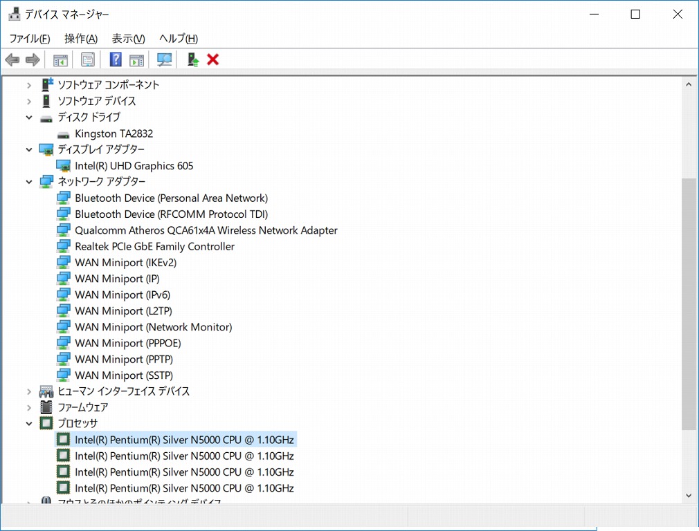
Task: Minimize the デバイス マネージャー window
Action: click(594, 15)
